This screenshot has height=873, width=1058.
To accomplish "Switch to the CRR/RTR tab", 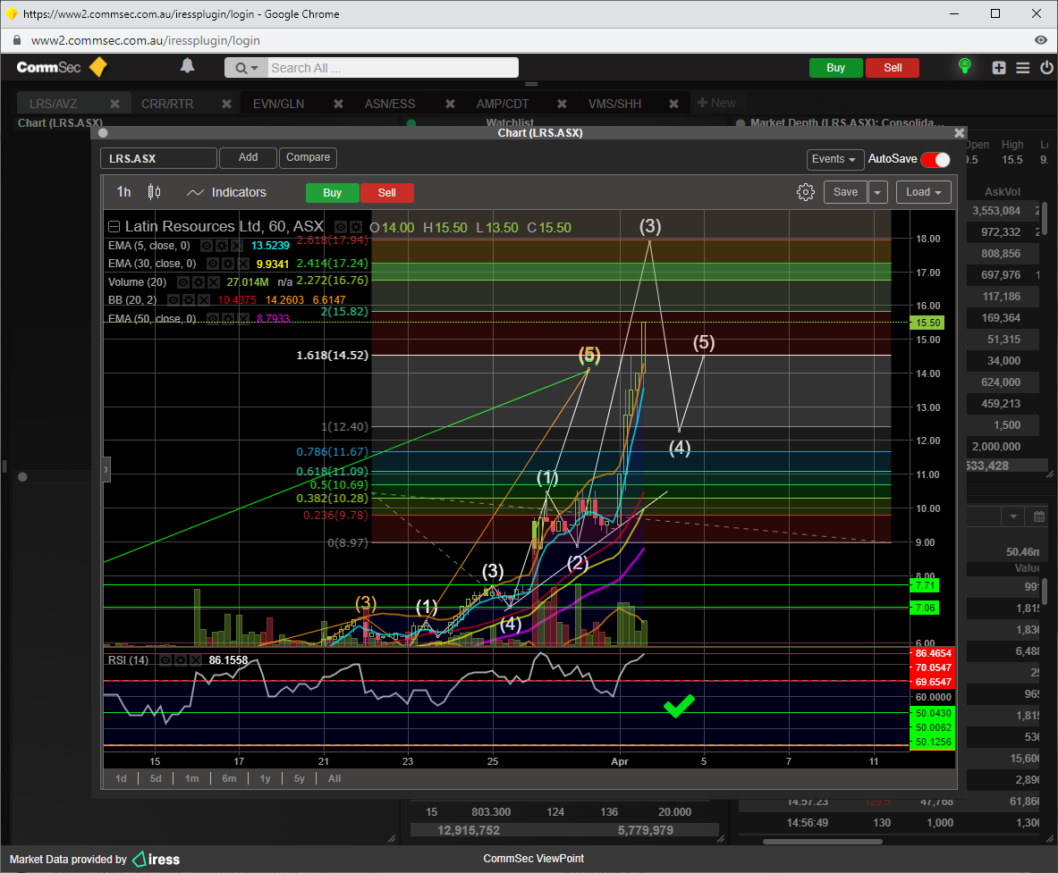I will tap(167, 104).
